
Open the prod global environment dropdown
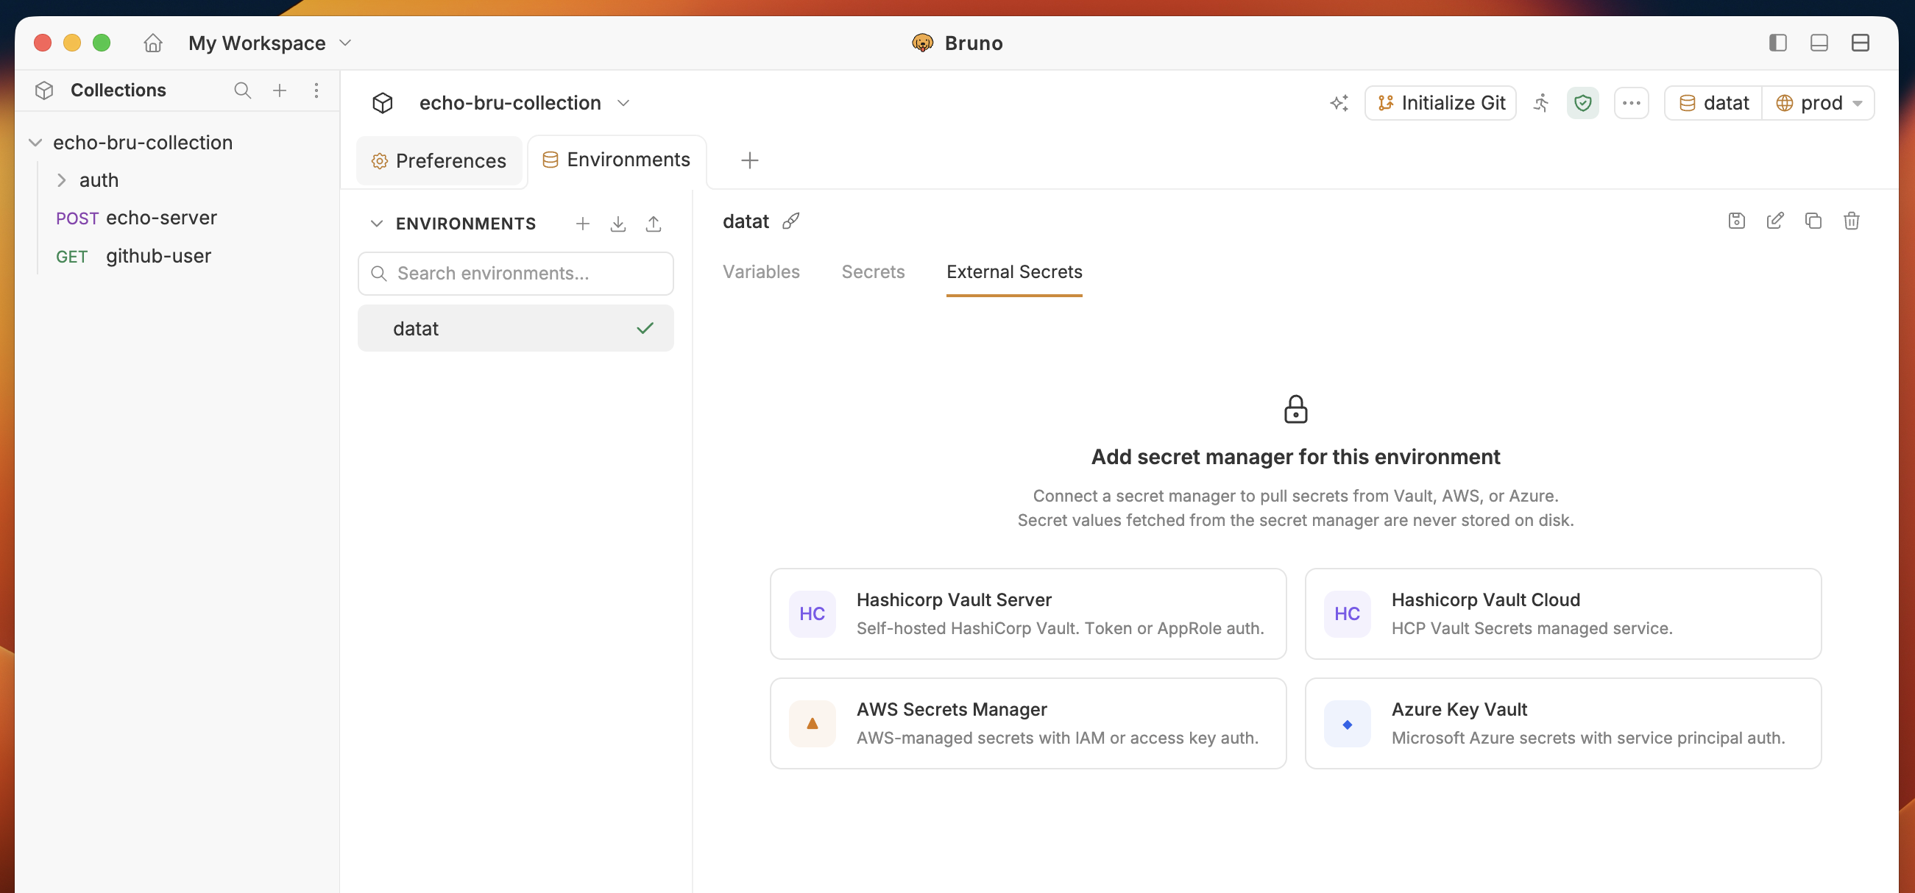coord(1818,103)
